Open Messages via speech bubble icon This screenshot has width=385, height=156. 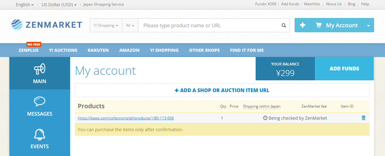(x=40, y=101)
